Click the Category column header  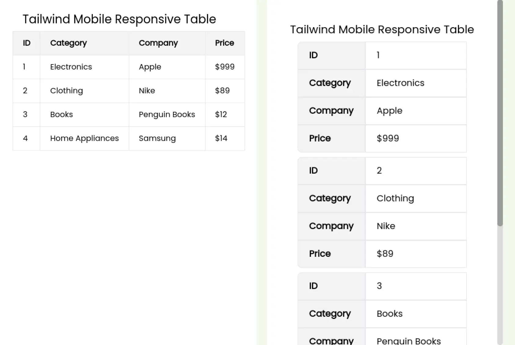point(68,43)
